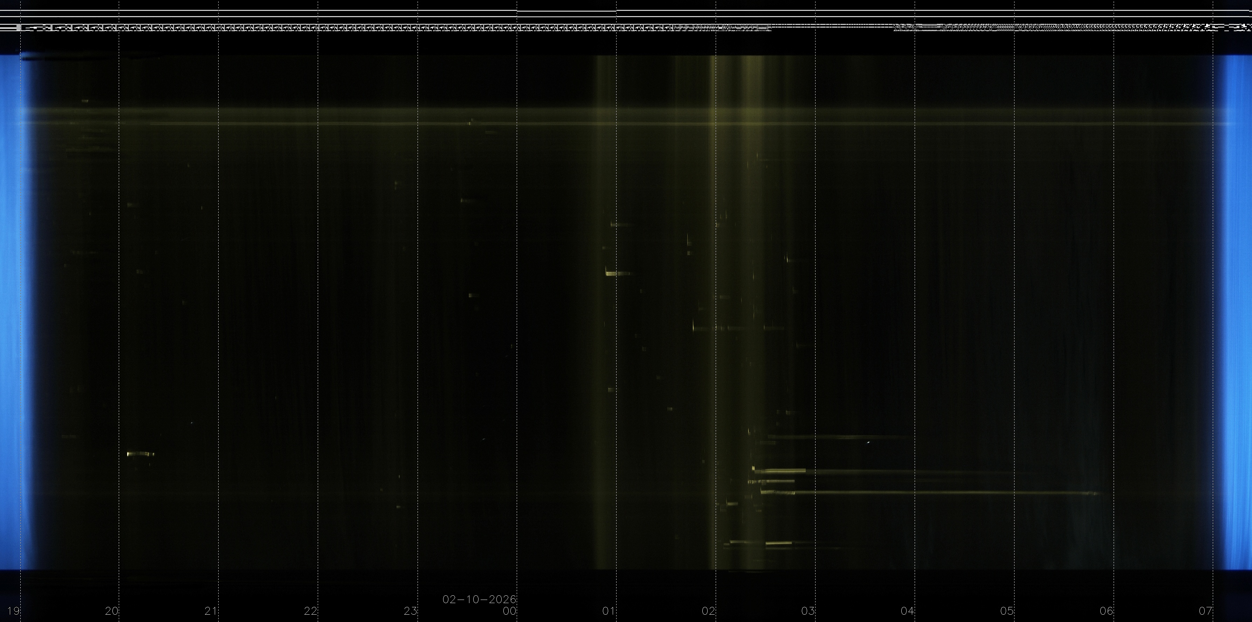Click the blue dawn band at right edge
The width and height of the screenshot is (1252, 622).
[x=1237, y=311]
